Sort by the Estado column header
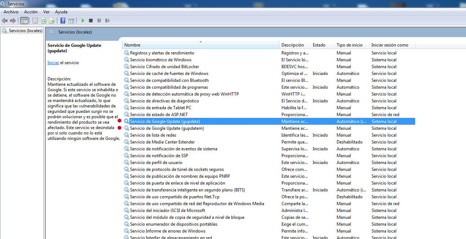466x239 pixels. coord(323,45)
